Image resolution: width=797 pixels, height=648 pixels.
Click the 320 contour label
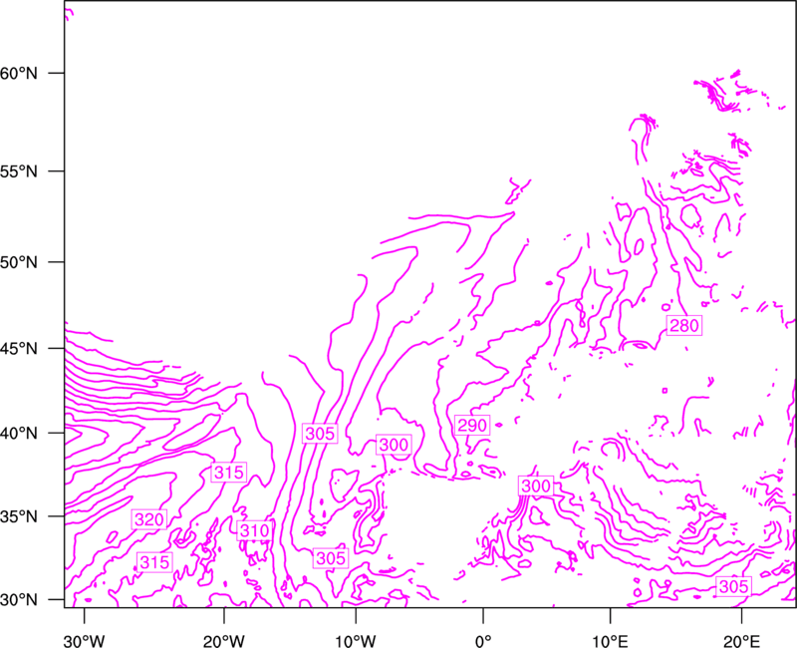(148, 519)
